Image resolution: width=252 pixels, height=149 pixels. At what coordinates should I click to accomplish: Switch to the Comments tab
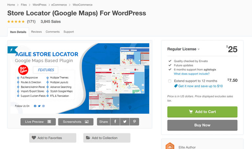tap(52, 32)
